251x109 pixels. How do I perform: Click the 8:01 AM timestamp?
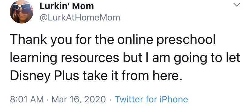coord(27,99)
